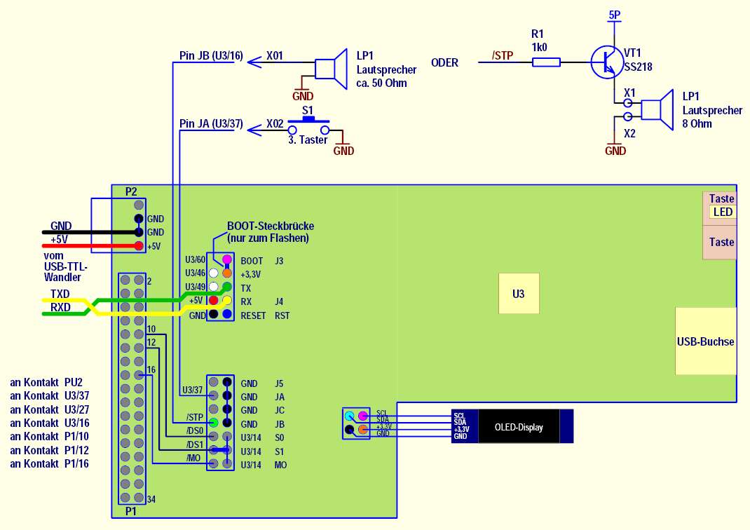
Task: Click the S1 push-button switch symbol
Action: coord(308,126)
